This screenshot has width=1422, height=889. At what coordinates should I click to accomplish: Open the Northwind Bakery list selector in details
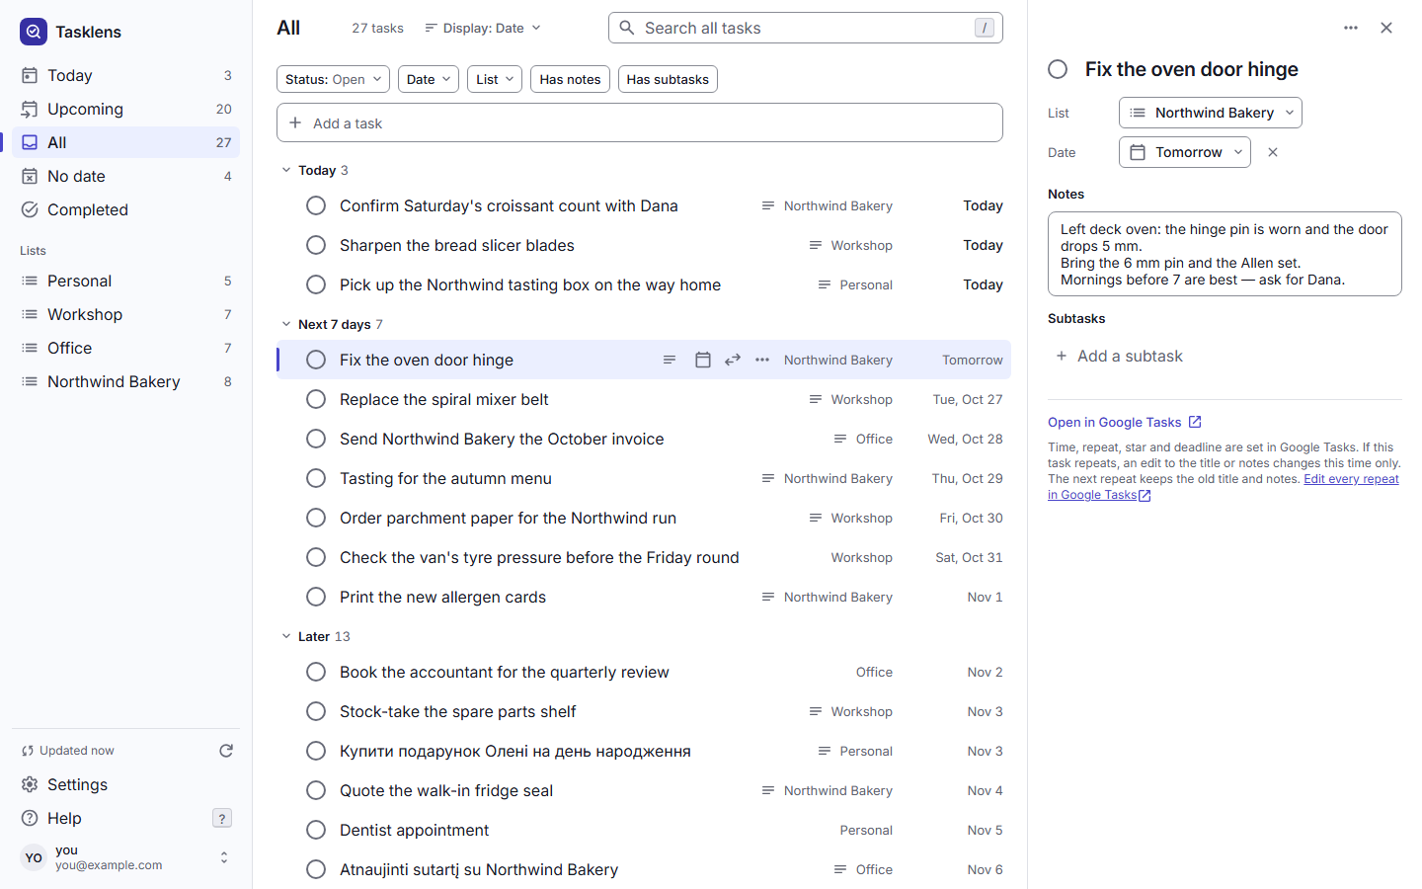[x=1211, y=113]
